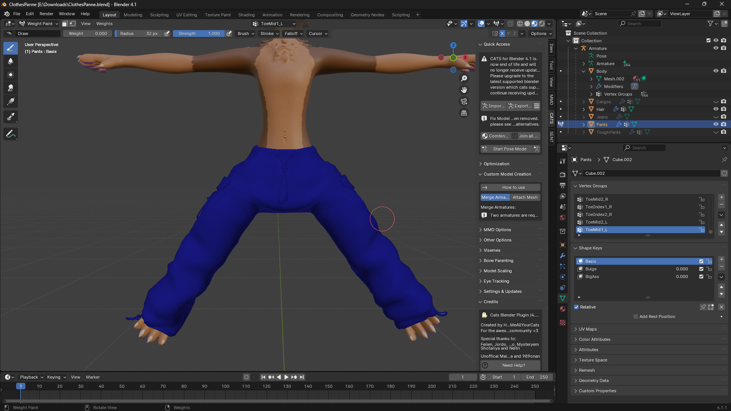Open the Render menu

pyautogui.click(x=46, y=14)
